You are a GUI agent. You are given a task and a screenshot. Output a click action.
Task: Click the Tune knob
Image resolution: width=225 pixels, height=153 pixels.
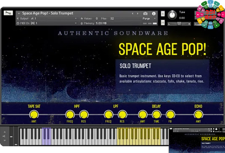pyautogui.click(x=172, y=15)
